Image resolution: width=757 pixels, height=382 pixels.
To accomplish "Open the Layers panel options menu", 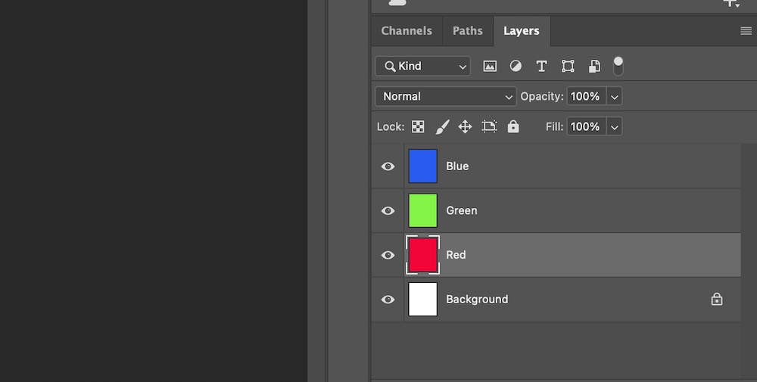I will click(746, 31).
